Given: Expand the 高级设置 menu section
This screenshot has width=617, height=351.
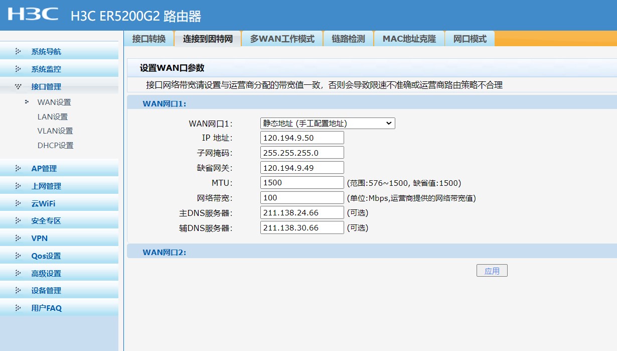Looking at the screenshot, I should coord(59,274).
